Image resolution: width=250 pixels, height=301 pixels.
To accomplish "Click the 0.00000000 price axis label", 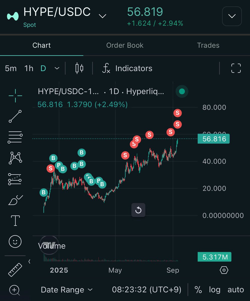I will 223,215.
